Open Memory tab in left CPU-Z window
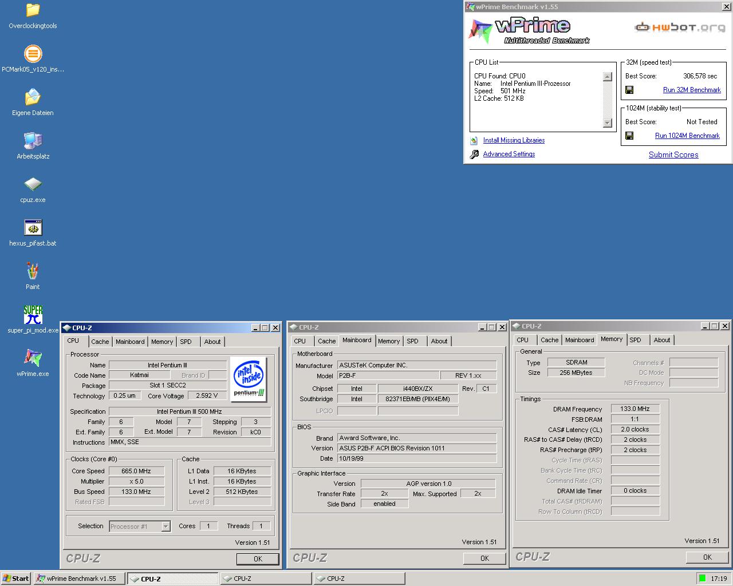Image resolution: width=733 pixels, height=586 pixels. click(162, 342)
